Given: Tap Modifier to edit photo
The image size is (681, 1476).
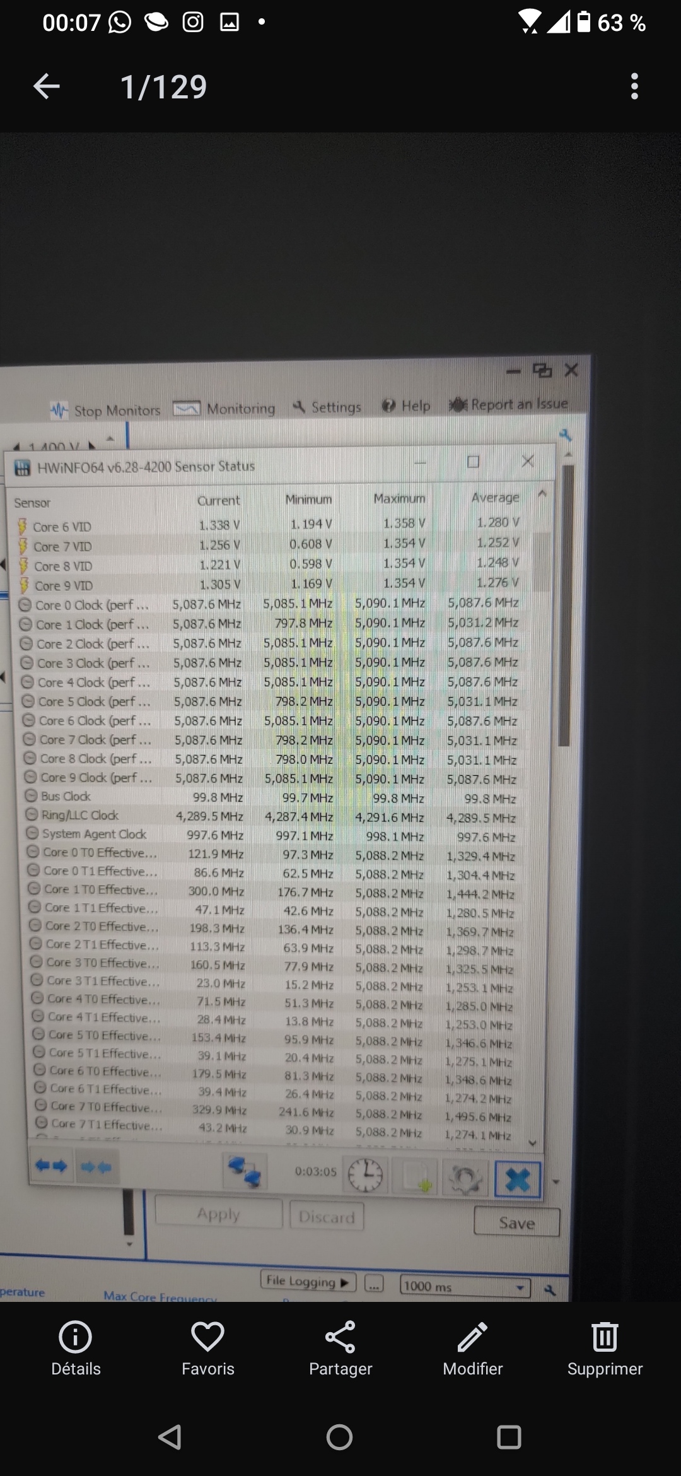Looking at the screenshot, I should [473, 1349].
